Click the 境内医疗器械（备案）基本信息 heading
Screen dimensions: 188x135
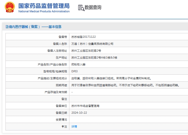(x=35, y=27)
